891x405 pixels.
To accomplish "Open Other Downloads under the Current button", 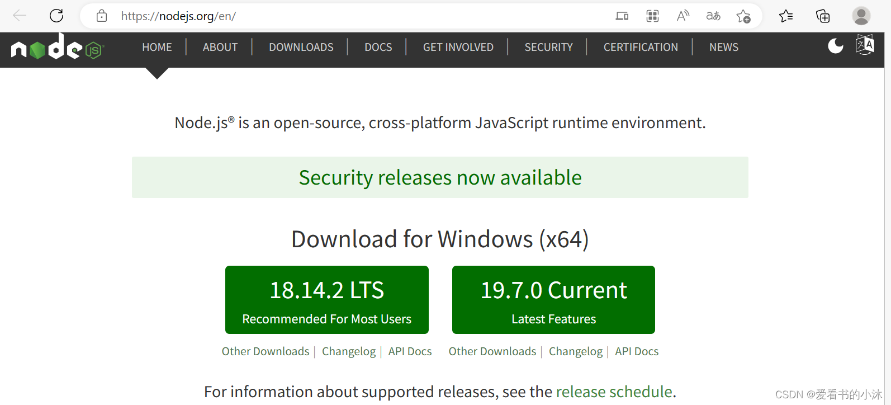I will [x=492, y=351].
